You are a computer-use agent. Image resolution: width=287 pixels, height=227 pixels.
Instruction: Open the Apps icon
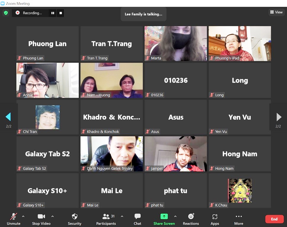(215, 217)
